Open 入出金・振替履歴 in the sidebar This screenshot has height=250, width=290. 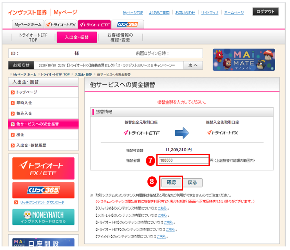[x=43, y=145]
